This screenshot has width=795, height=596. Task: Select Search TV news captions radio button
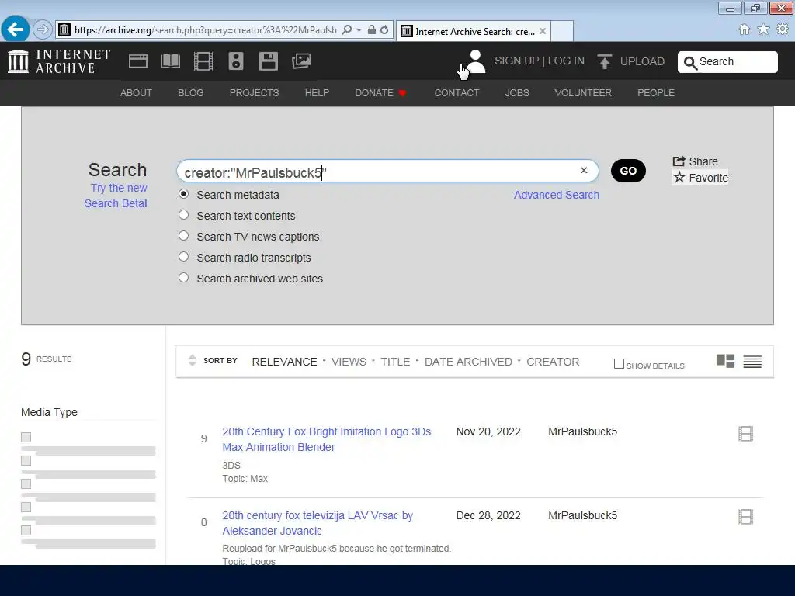(x=183, y=236)
